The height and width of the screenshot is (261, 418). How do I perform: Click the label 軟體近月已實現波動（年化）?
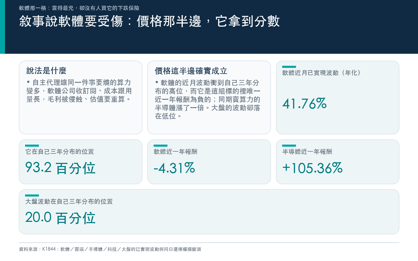pos(322,73)
